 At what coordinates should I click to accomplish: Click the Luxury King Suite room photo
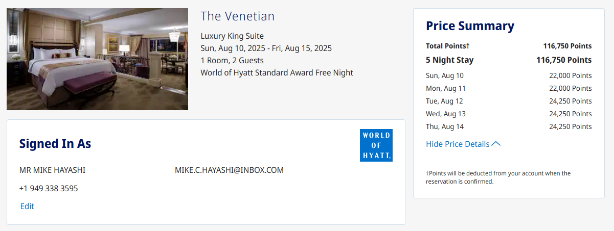[x=97, y=59]
